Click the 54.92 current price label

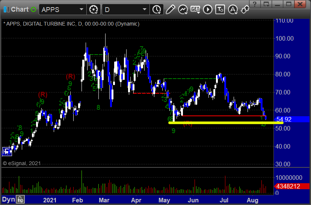284,119
